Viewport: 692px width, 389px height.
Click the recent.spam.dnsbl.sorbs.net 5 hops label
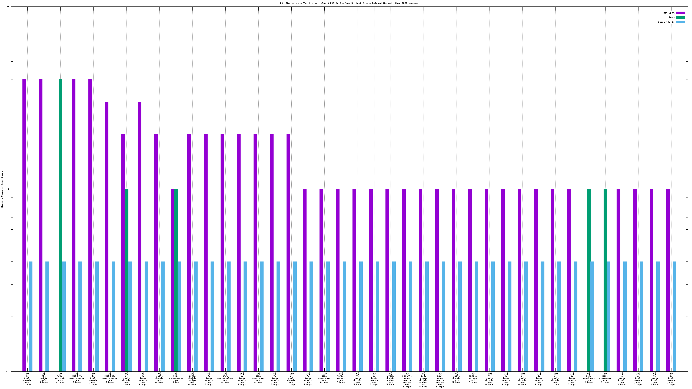pyautogui.click(x=407, y=380)
